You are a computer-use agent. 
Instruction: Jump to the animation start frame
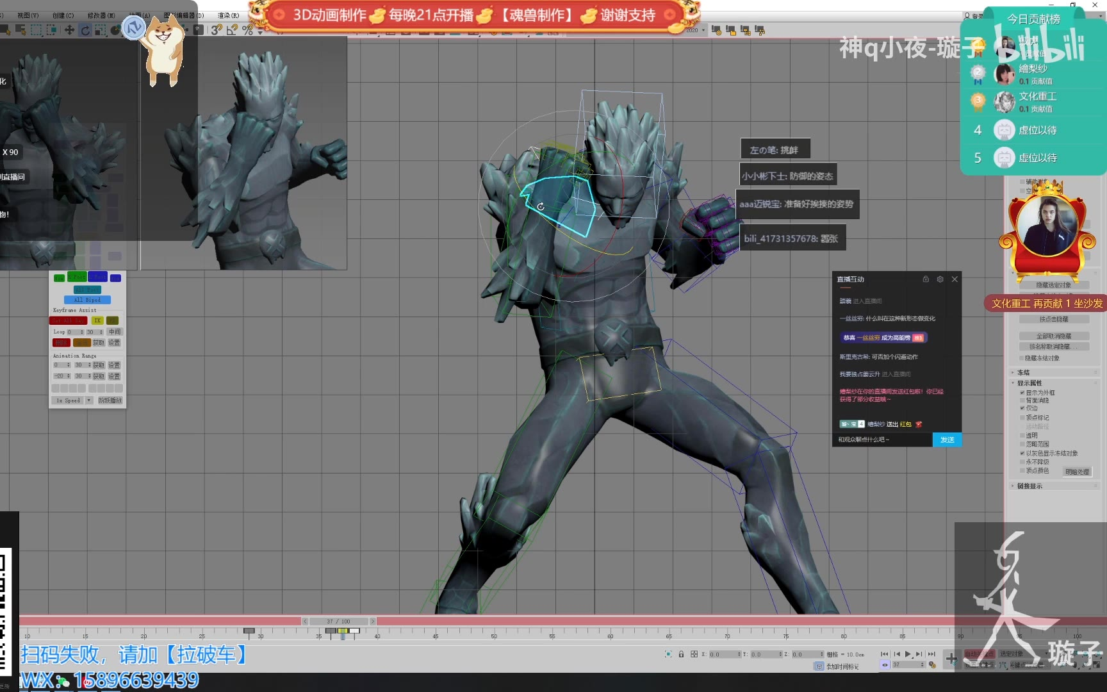pos(885,654)
